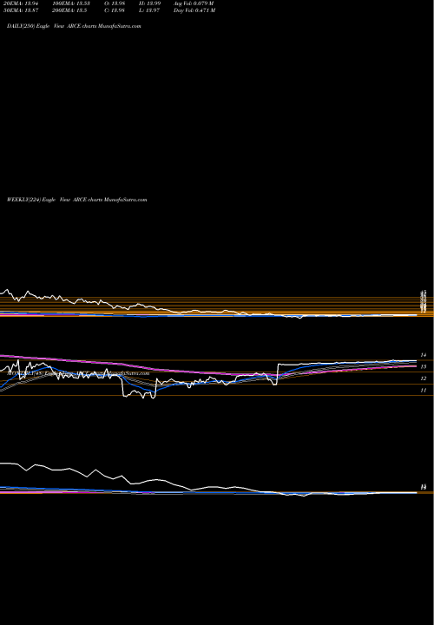Click the price axis label 13

pos(424,366)
